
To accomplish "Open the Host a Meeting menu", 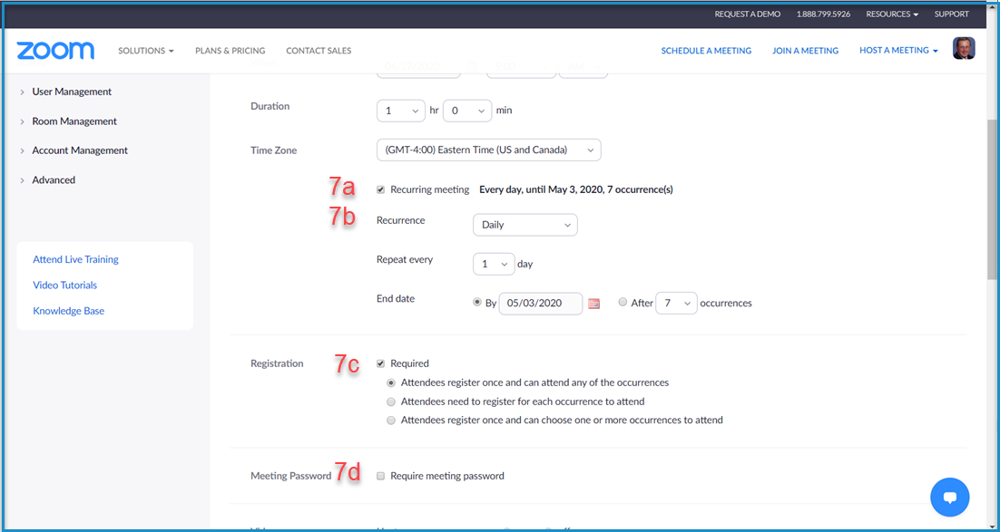I will click(898, 51).
